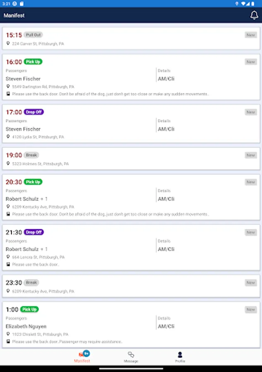Tap location pin for 4120 Lydia St

[x=8, y=137]
